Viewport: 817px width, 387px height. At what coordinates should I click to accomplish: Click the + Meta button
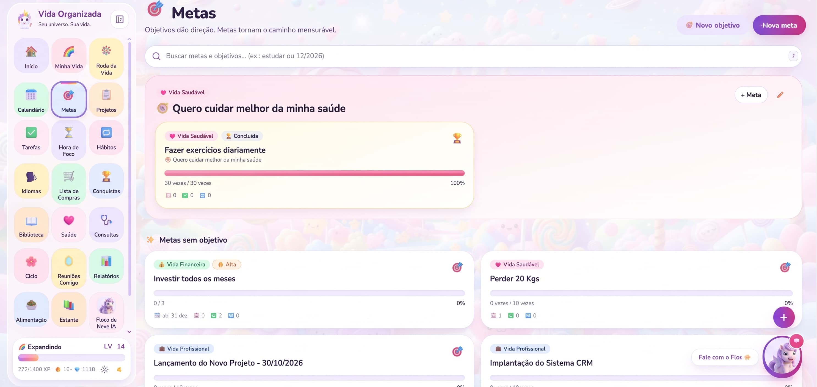point(751,95)
